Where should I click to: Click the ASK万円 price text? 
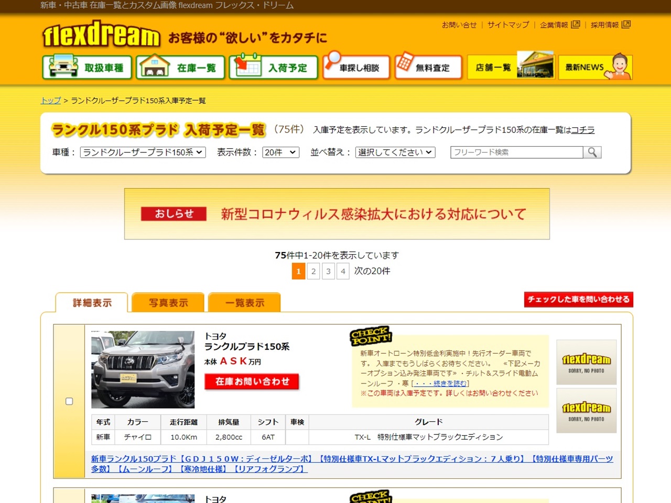pos(240,362)
